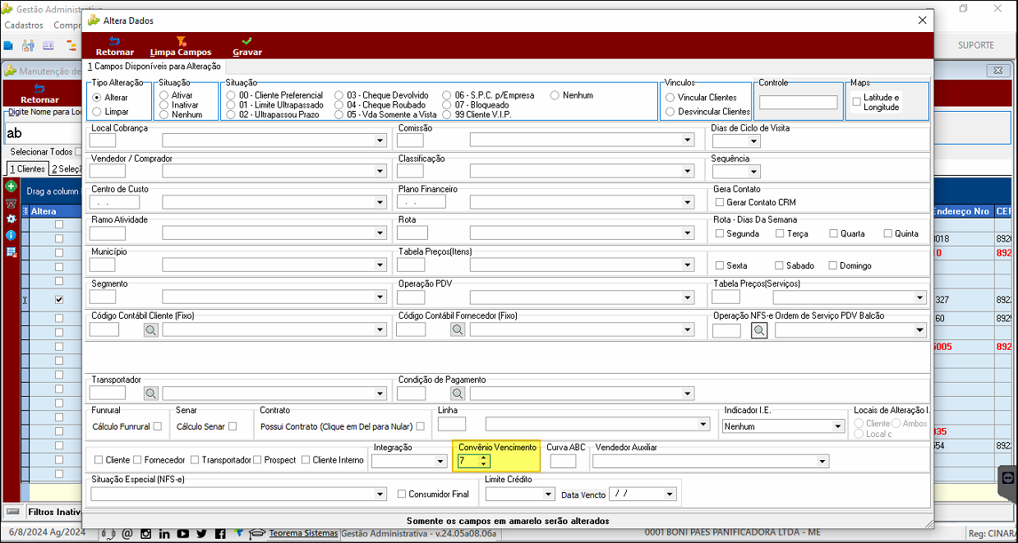Open the Instagram icon in the status bar

pos(145,533)
